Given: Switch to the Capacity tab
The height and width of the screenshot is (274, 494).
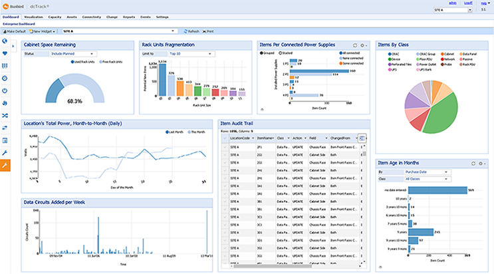Looking at the screenshot, I should (x=55, y=17).
